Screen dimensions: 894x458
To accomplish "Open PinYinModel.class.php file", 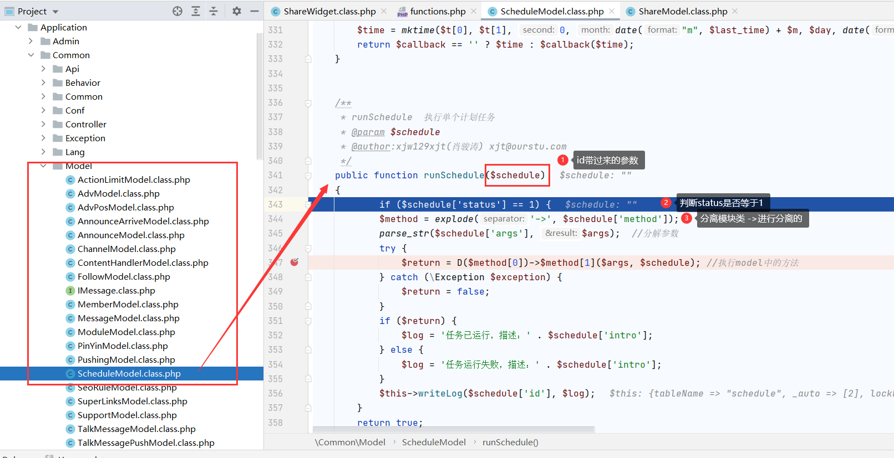I will (123, 346).
